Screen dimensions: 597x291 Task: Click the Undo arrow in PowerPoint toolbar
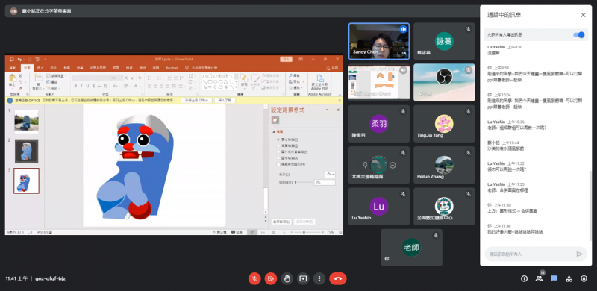19,60
